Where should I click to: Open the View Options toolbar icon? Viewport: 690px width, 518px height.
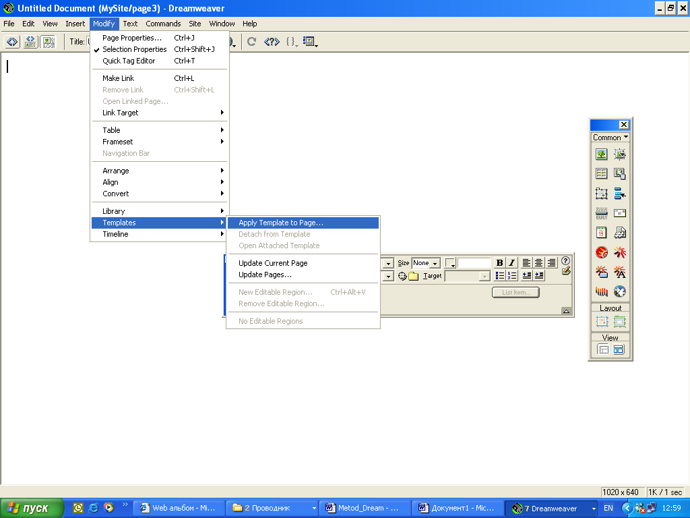[x=310, y=41]
